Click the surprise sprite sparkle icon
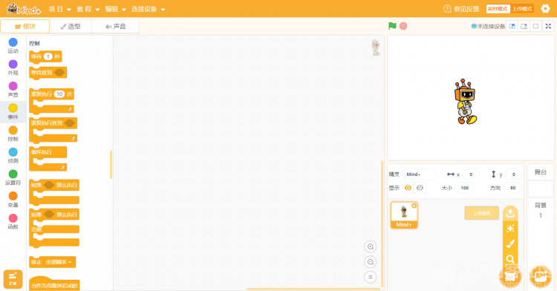The image size is (557, 291). click(510, 229)
